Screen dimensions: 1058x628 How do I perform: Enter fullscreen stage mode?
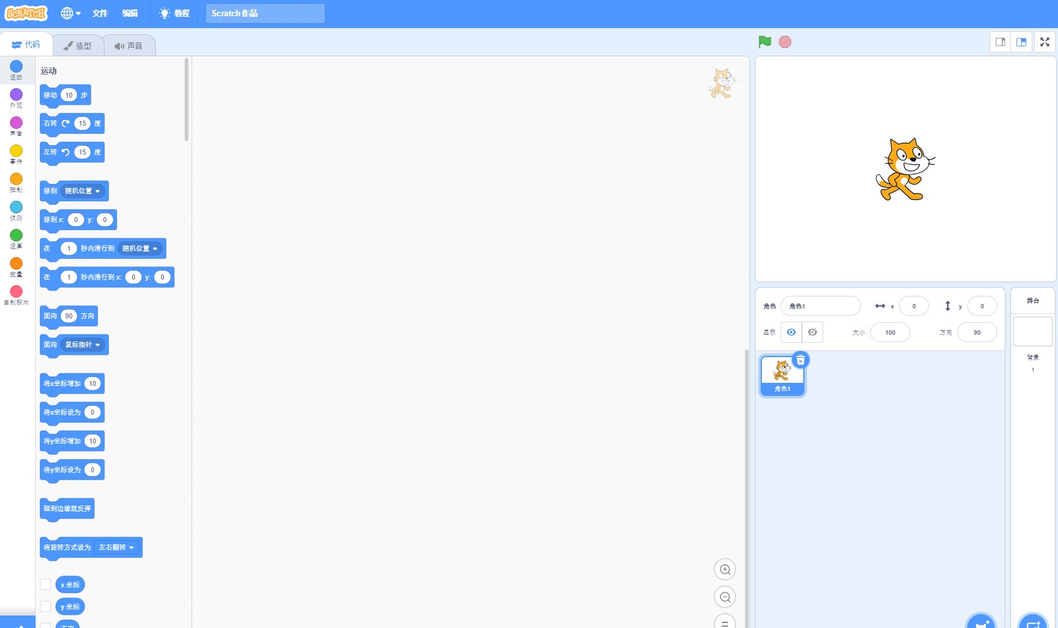tap(1044, 42)
